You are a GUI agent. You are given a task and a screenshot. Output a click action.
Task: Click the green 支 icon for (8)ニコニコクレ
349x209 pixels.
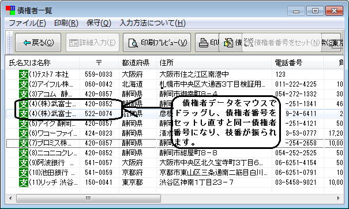24,153
